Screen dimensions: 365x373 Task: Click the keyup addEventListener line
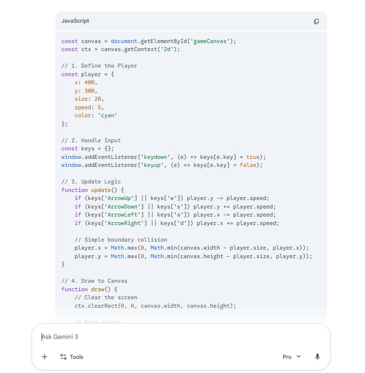click(162, 165)
